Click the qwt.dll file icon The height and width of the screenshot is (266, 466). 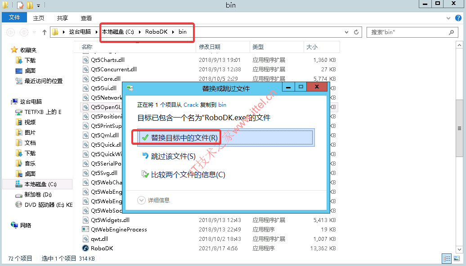pyautogui.click(x=85, y=239)
